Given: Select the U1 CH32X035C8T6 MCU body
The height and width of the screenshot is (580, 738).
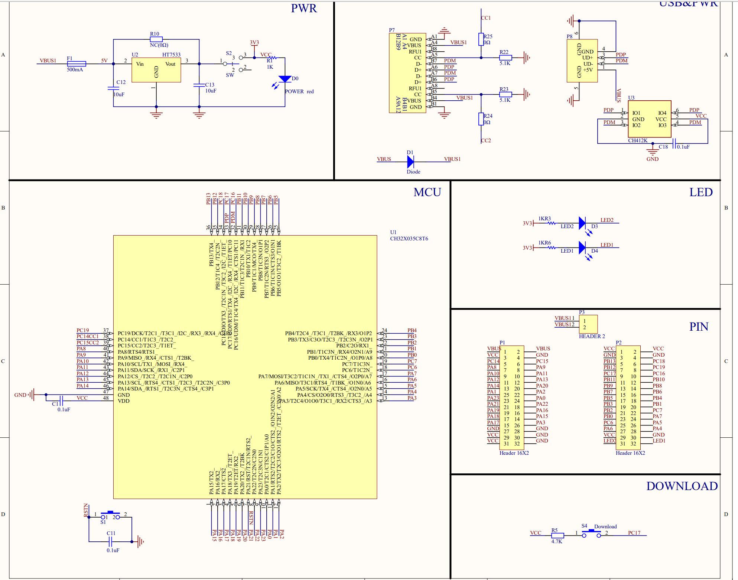Looking at the screenshot, I should [x=245, y=367].
